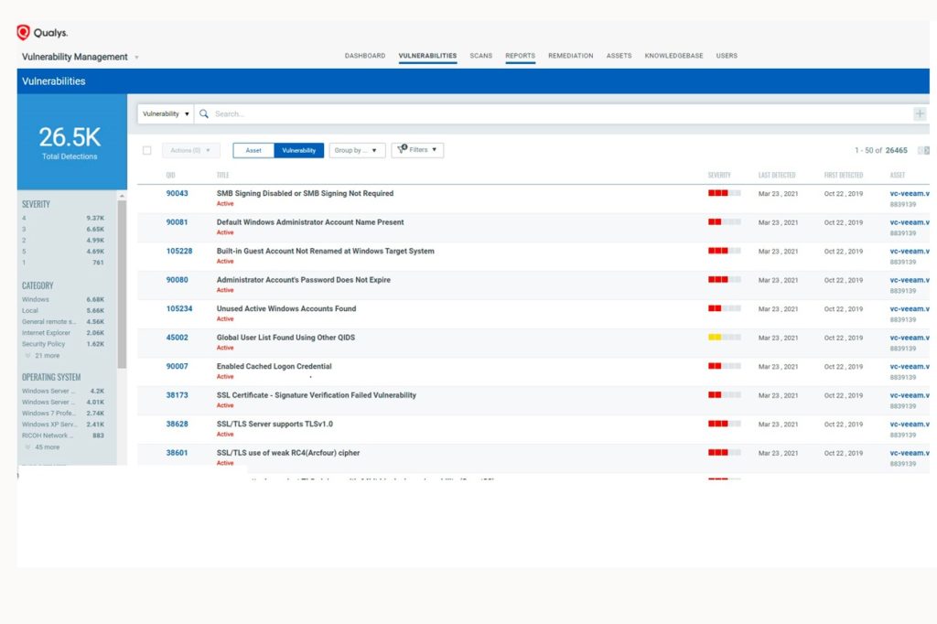Click title 'Enabled Cached Logon Credential'

(x=274, y=366)
